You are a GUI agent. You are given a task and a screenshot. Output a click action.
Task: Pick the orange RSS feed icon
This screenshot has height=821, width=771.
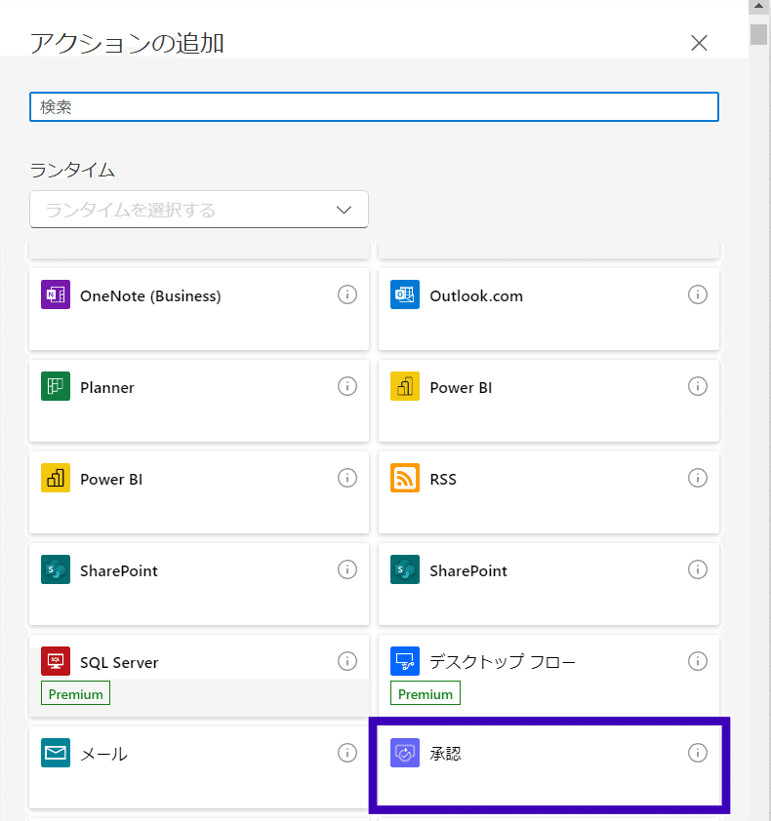point(405,478)
